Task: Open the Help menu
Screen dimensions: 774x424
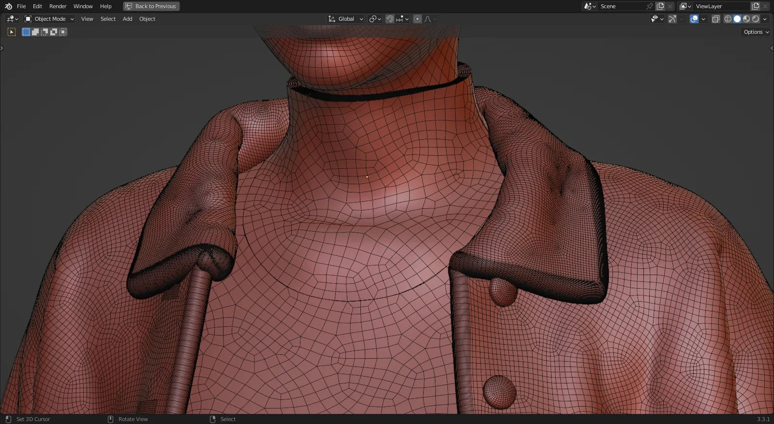Action: tap(105, 6)
